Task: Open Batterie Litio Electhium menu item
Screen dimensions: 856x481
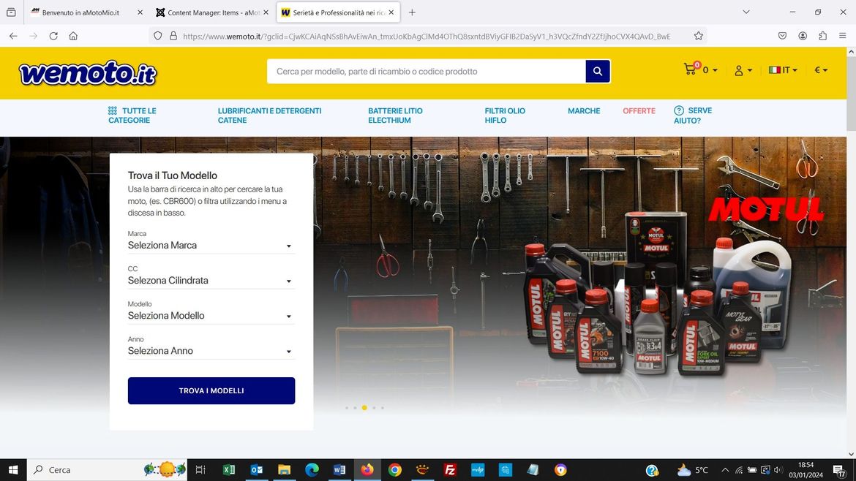Action: [x=395, y=115]
